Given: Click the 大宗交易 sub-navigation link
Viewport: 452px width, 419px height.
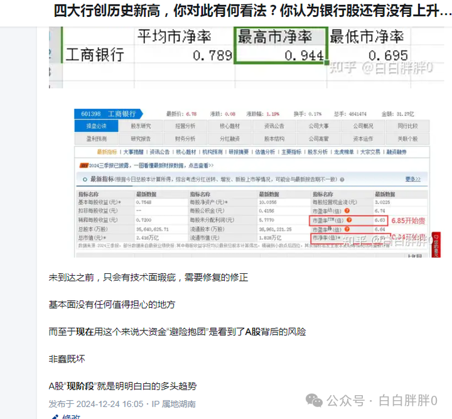Looking at the screenshot, I should pyautogui.click(x=370, y=152).
